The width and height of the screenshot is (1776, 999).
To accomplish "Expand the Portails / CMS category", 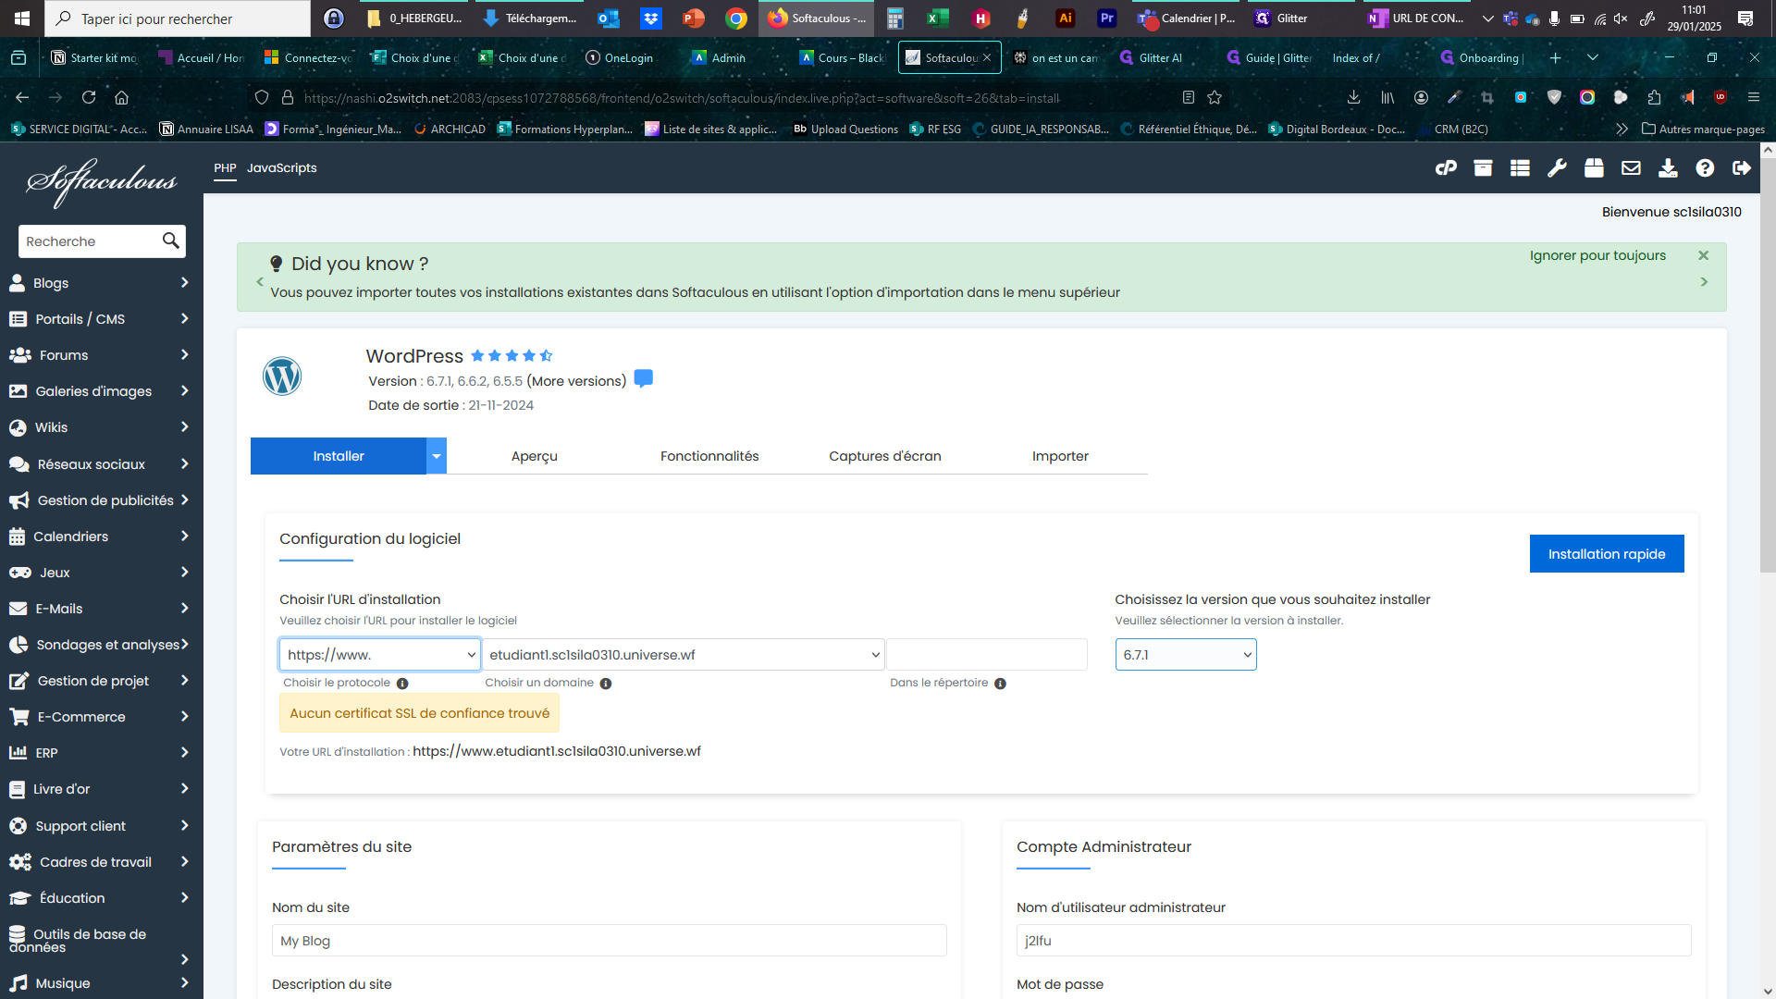I will (x=102, y=318).
